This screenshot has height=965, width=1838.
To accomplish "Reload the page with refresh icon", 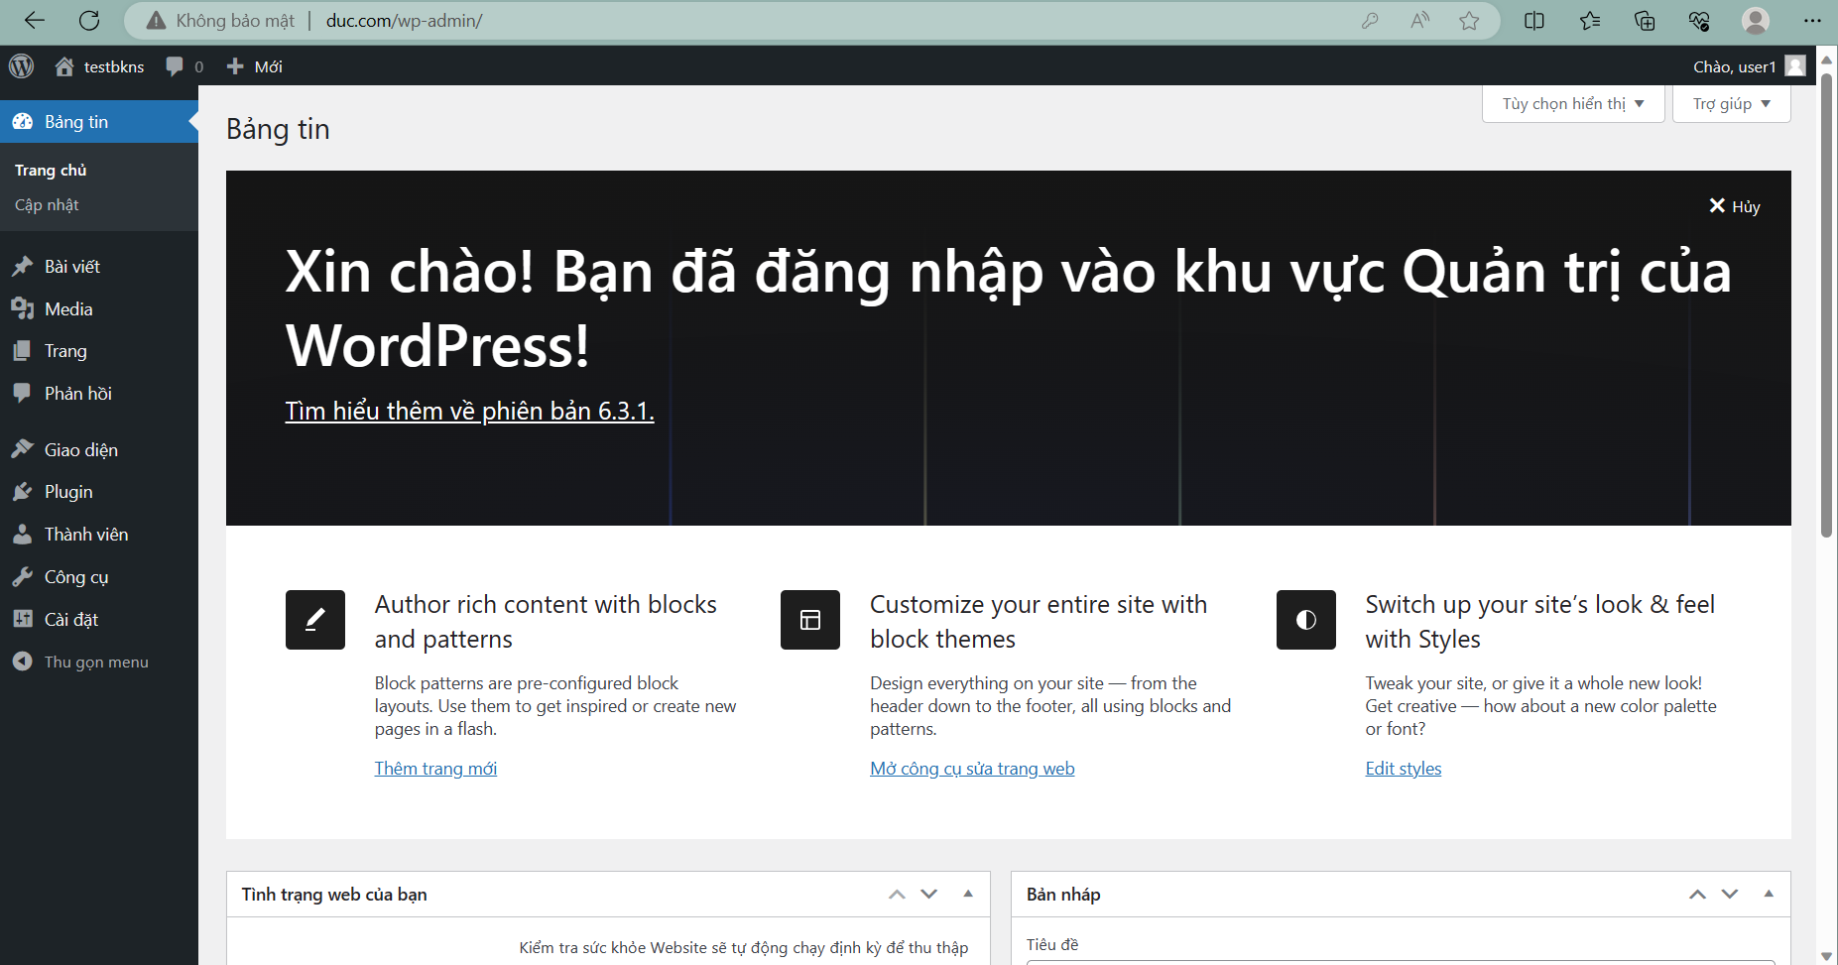I will coord(89,20).
